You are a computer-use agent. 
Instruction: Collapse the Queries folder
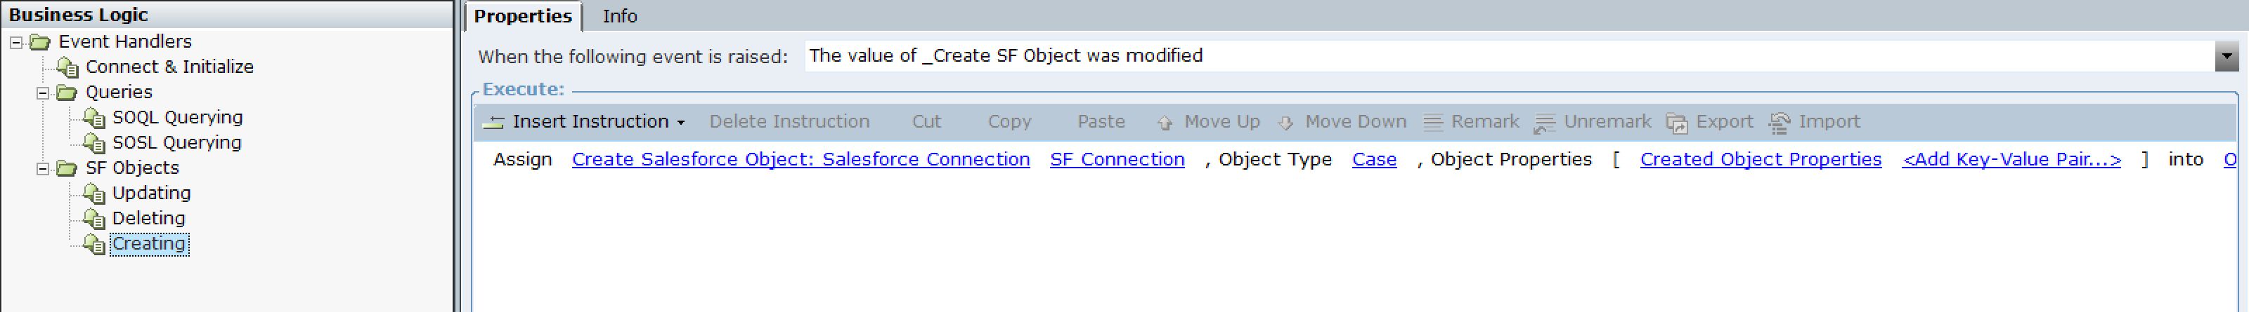click(x=43, y=93)
